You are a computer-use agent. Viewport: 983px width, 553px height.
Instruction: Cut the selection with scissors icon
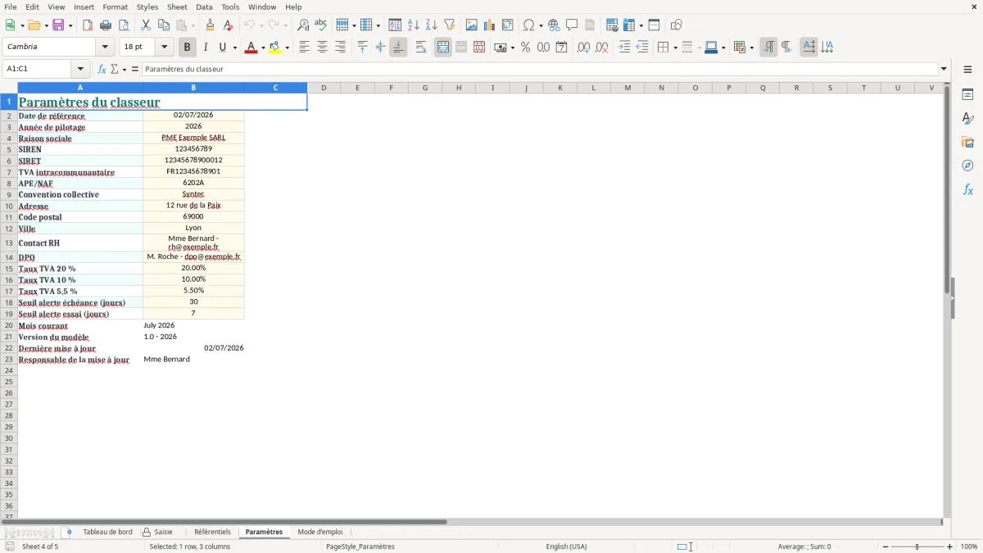click(x=146, y=25)
